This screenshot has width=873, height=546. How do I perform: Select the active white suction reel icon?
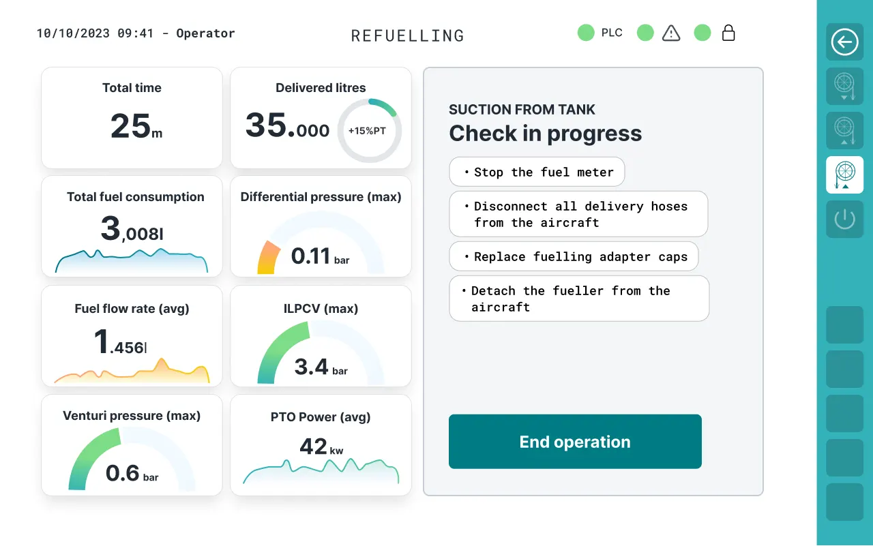(844, 175)
